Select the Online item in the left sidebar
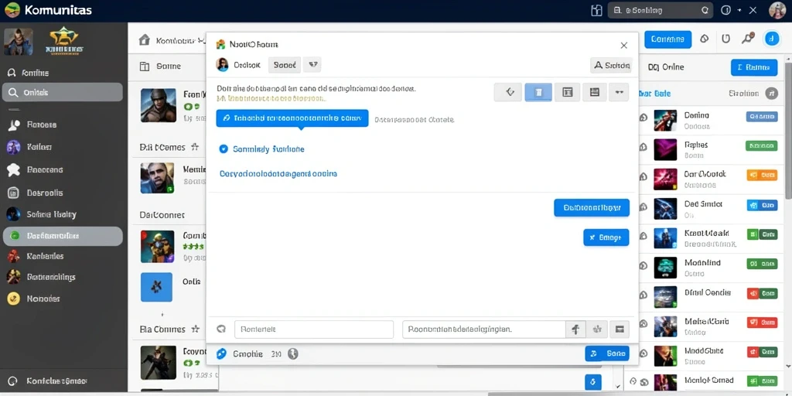Image resolution: width=792 pixels, height=396 pixels. click(x=63, y=93)
